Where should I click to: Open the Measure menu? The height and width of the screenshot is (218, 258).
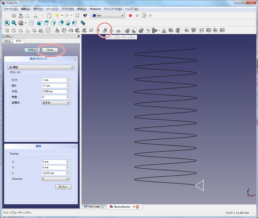click(x=95, y=9)
